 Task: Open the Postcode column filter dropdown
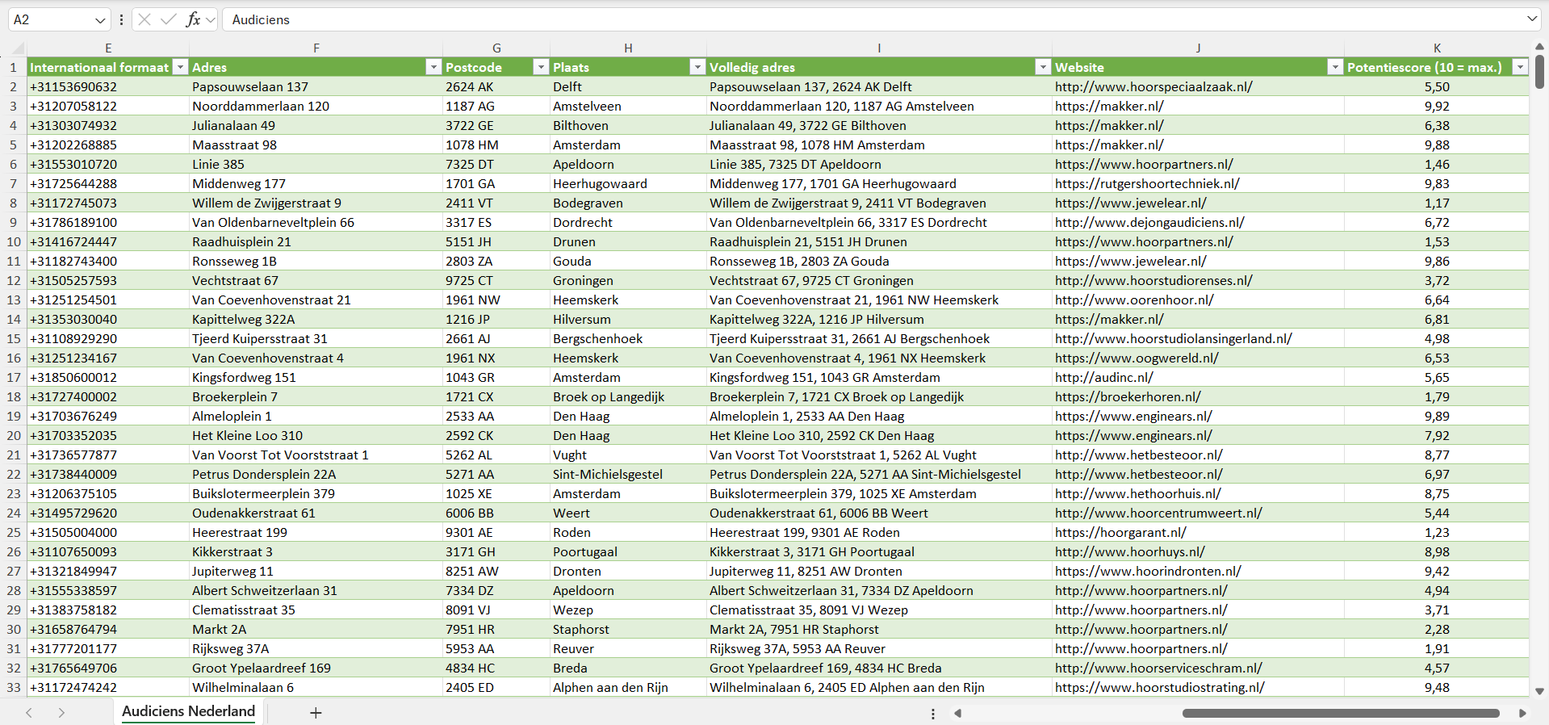click(541, 68)
